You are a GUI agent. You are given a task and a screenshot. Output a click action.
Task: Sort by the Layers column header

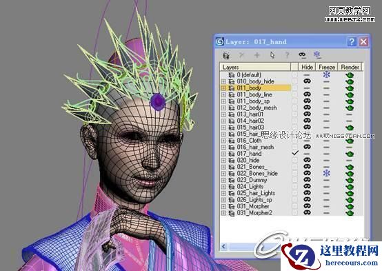[x=255, y=67]
